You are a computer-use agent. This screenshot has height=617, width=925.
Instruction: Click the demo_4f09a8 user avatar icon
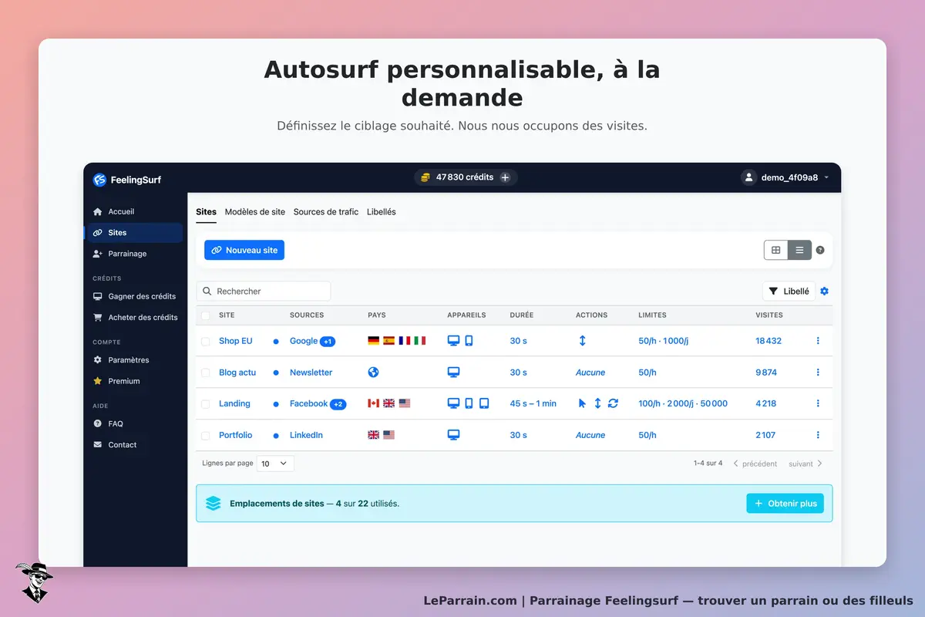[748, 177]
